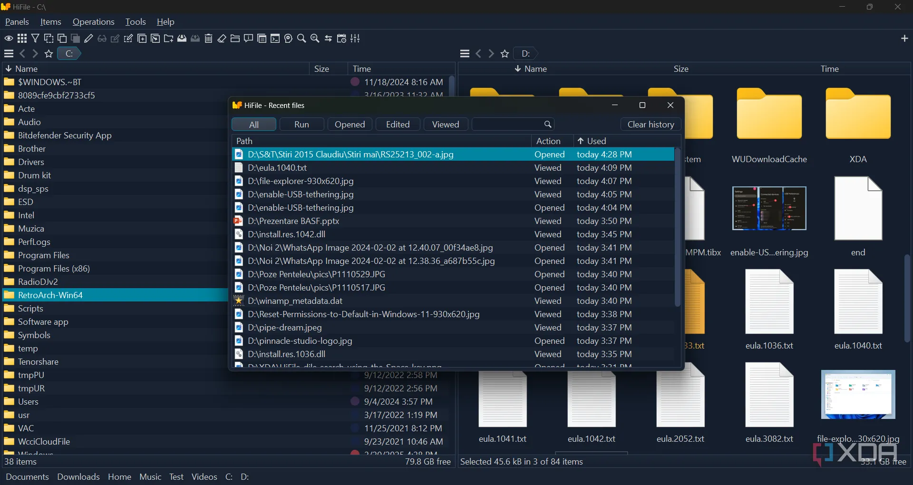Click the calendar-clock recent files icon
Viewport: 913px width, 485px height.
tap(341, 39)
